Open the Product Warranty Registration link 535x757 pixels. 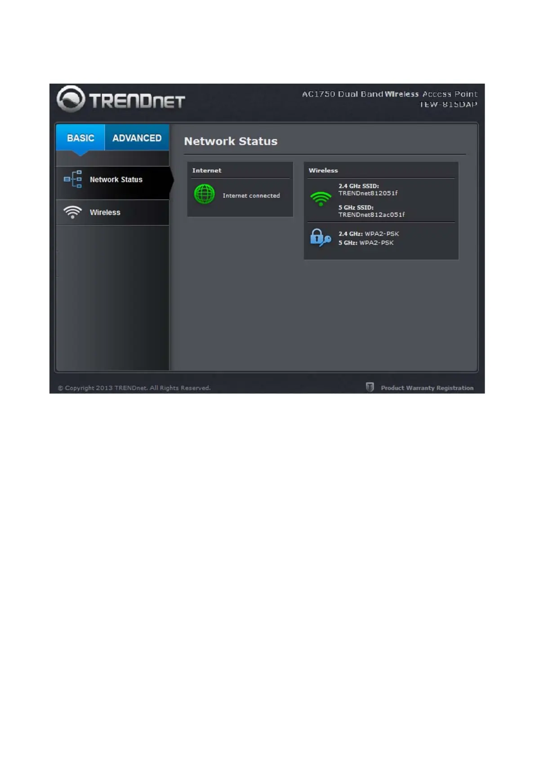[427, 388]
